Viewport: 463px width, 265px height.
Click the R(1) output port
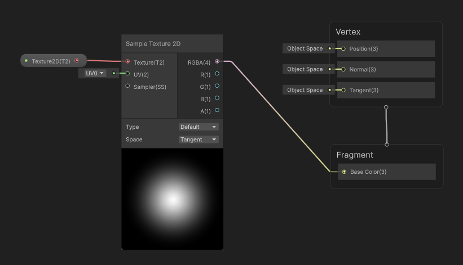point(217,74)
